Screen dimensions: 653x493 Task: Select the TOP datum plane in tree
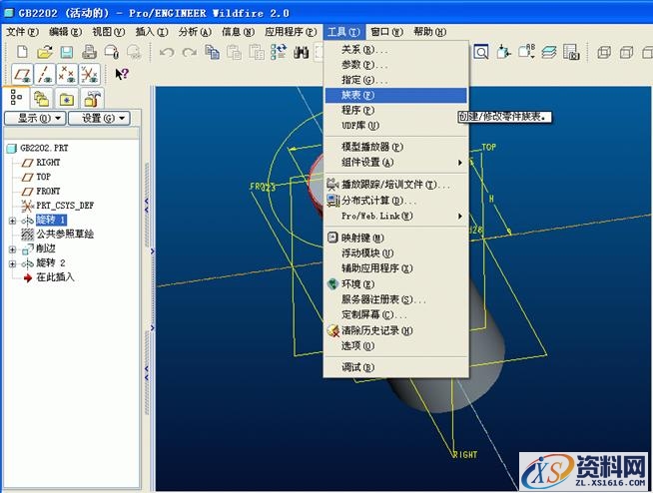point(43,177)
